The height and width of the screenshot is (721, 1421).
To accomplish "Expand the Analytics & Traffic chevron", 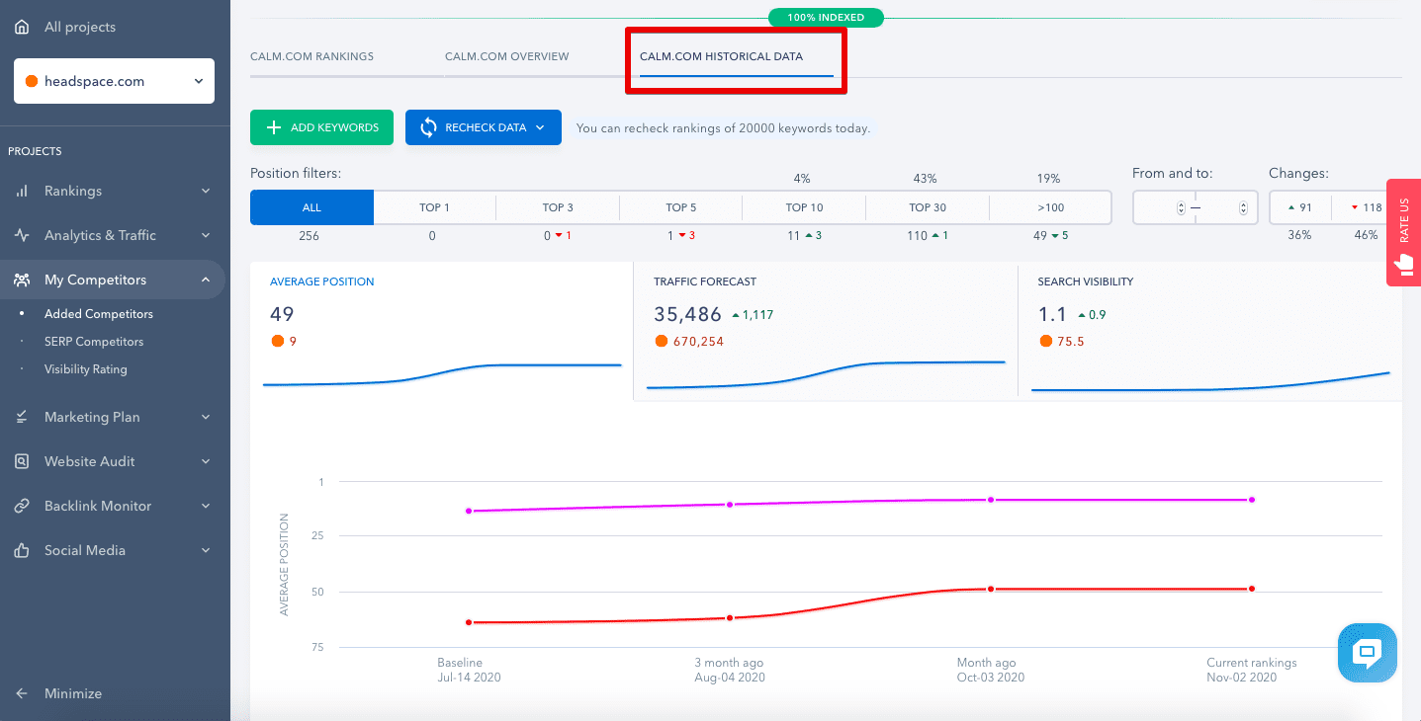I will pyautogui.click(x=206, y=235).
